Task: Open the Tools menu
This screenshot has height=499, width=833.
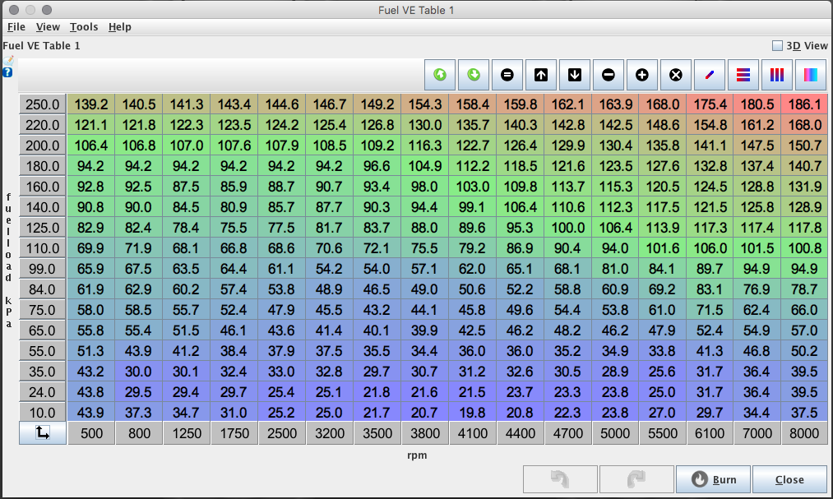Action: pos(83,27)
